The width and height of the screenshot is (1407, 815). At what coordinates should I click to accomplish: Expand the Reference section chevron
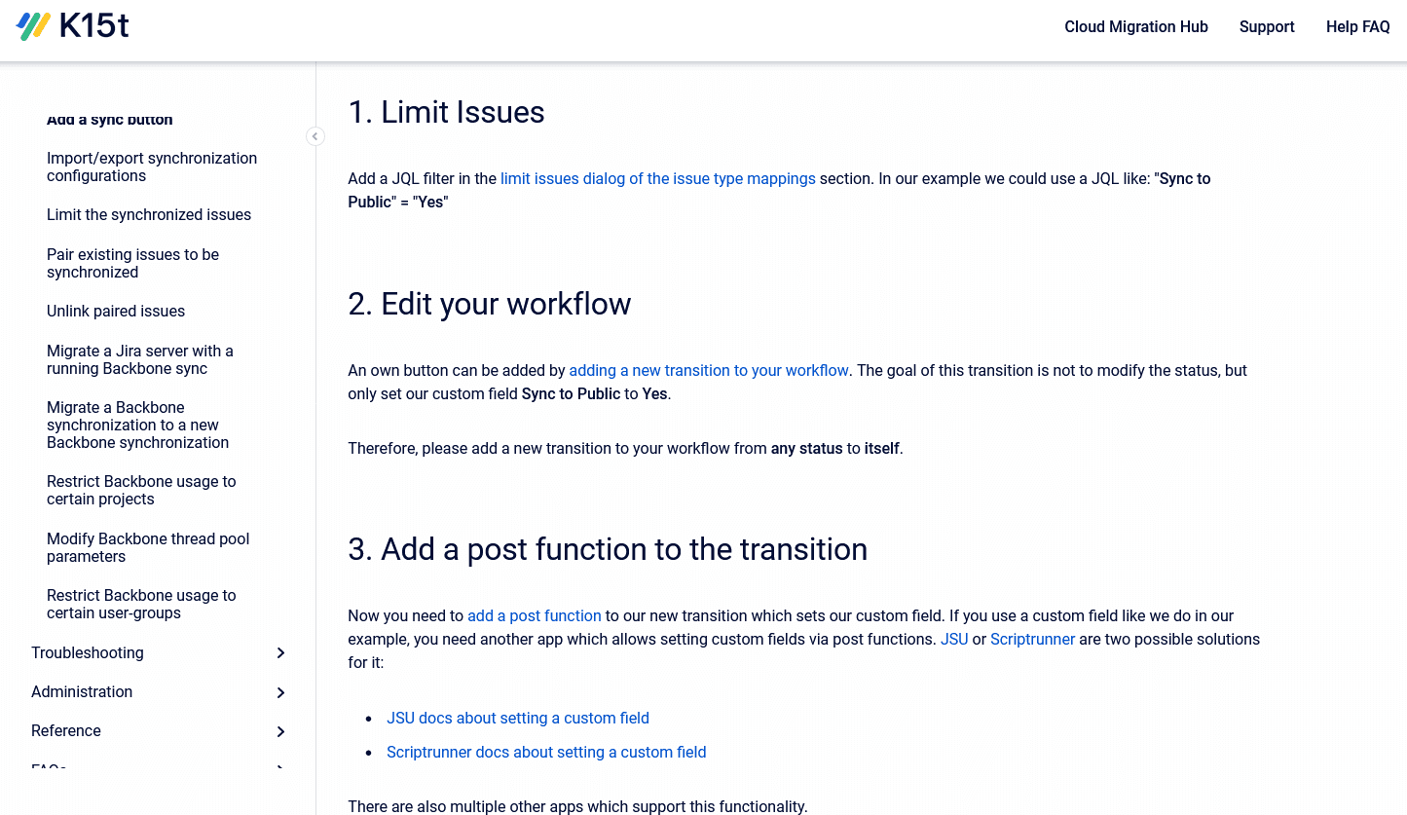(x=280, y=731)
